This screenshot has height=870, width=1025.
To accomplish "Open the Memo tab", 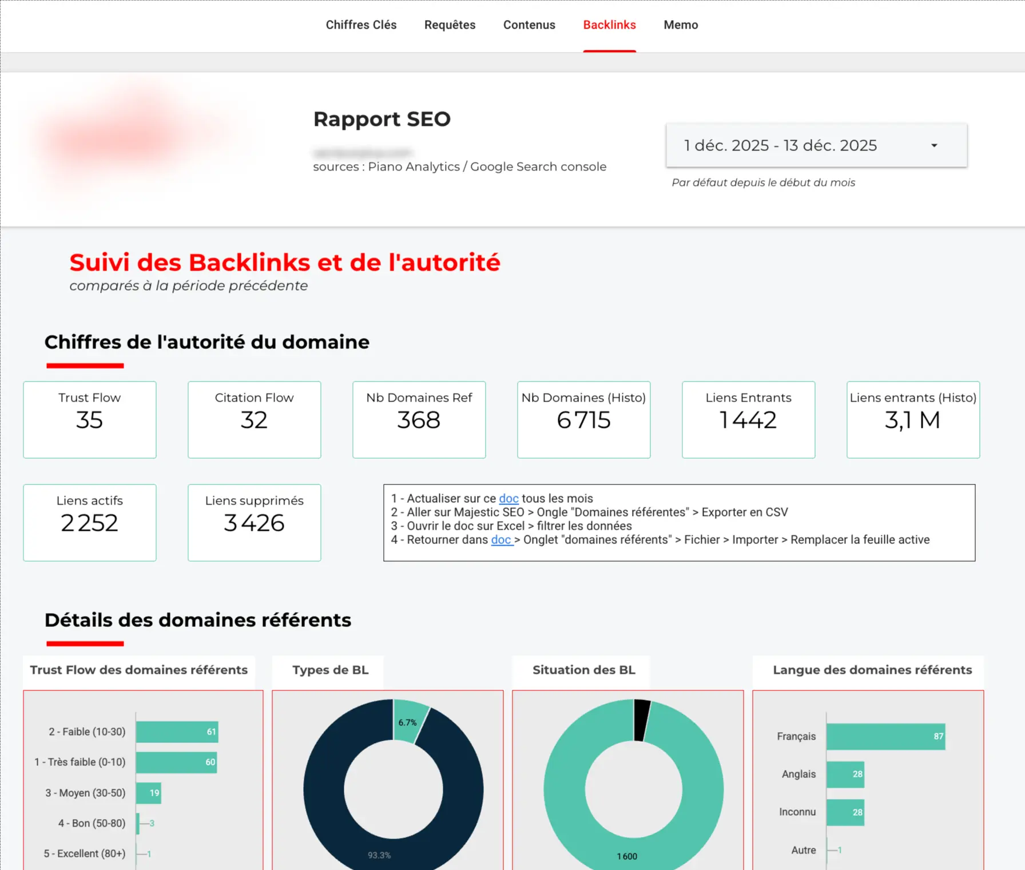I will (681, 25).
